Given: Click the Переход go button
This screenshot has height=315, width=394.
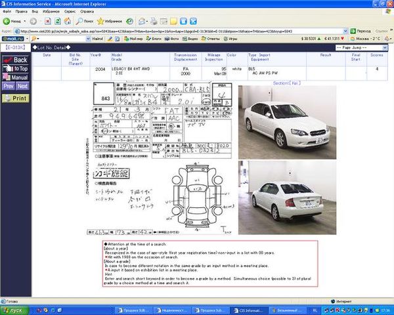Looking at the screenshot, I should tap(361, 31).
